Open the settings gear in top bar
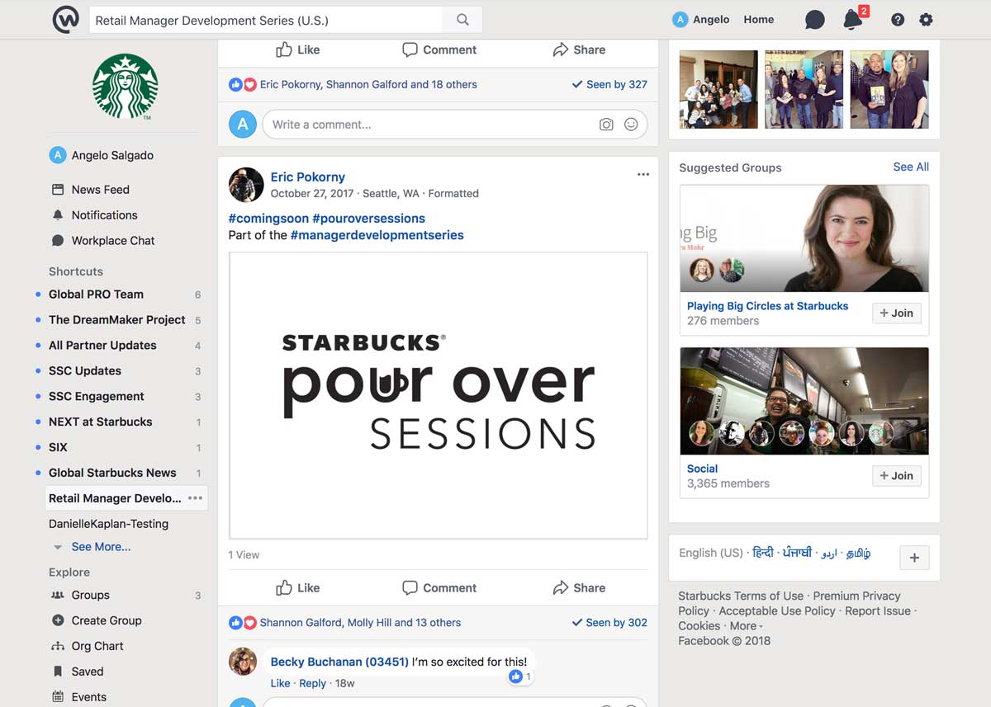The image size is (991, 707). click(926, 20)
